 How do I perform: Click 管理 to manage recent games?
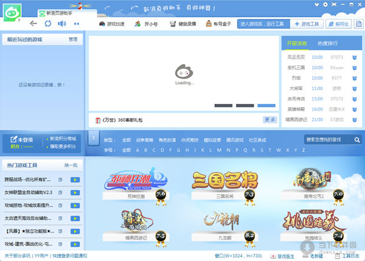73,40
